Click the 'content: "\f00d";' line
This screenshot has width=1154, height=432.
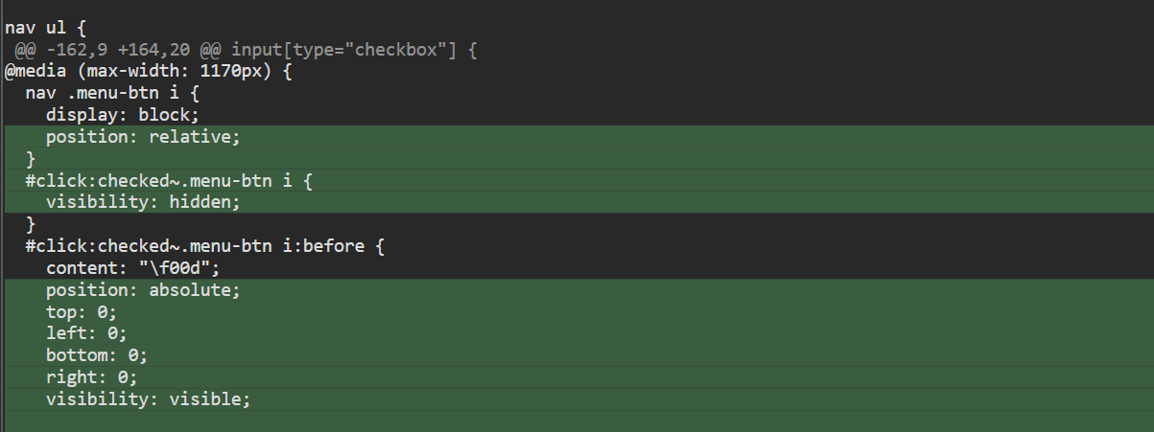point(132,267)
